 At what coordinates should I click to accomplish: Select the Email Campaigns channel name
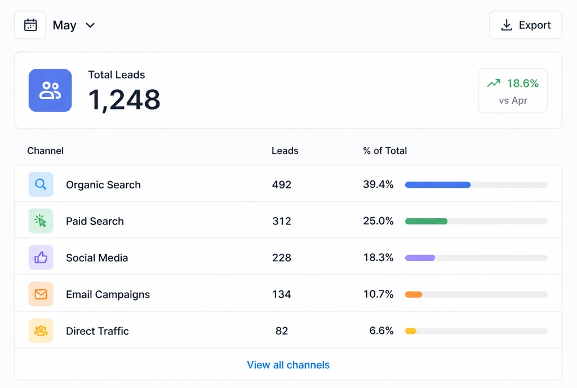[108, 294]
